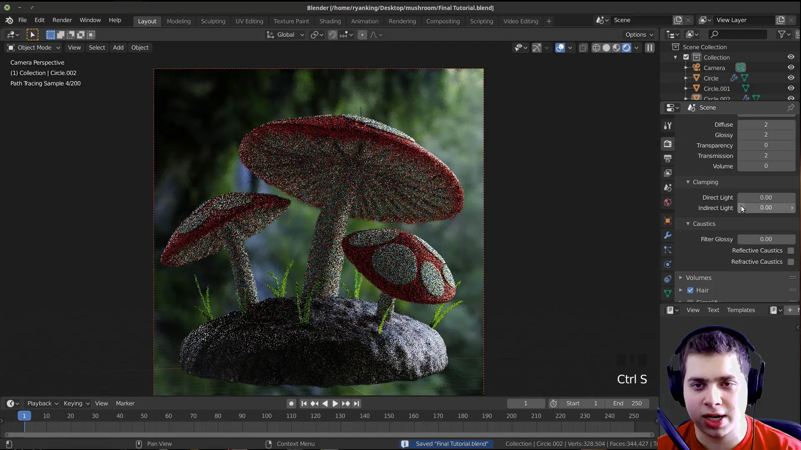This screenshot has width=801, height=450.
Task: Open the Shading workspace tab
Action: (x=330, y=21)
